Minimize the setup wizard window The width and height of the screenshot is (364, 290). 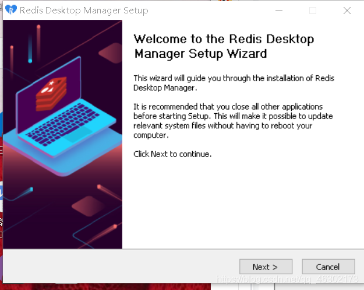click(279, 11)
